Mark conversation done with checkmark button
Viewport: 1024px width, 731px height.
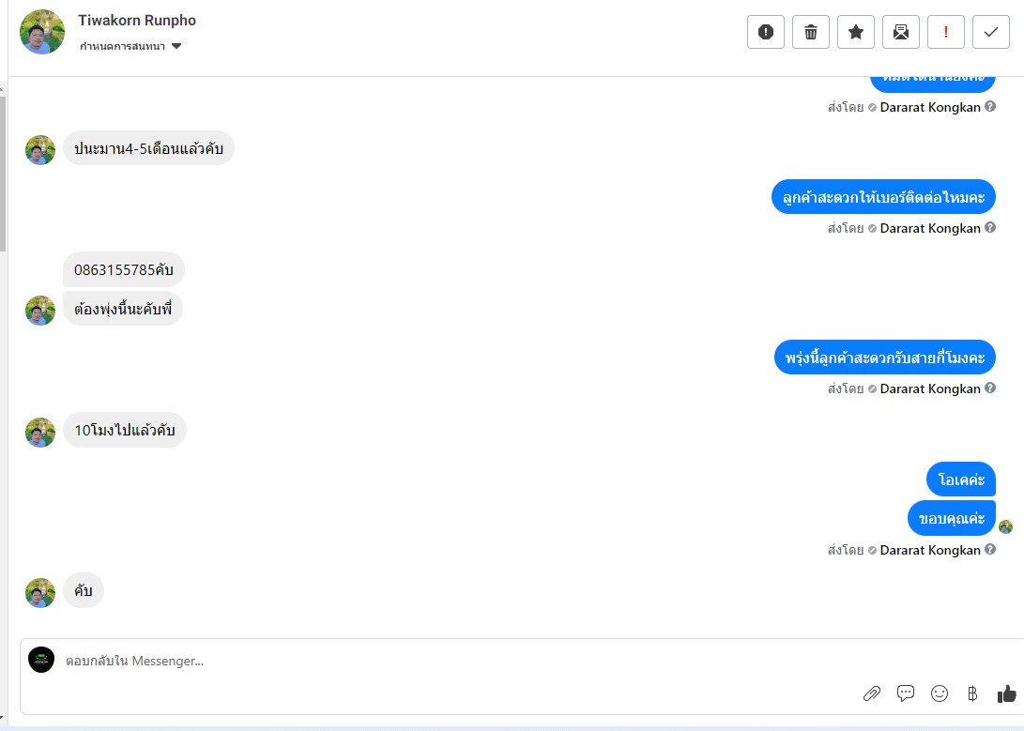click(991, 32)
